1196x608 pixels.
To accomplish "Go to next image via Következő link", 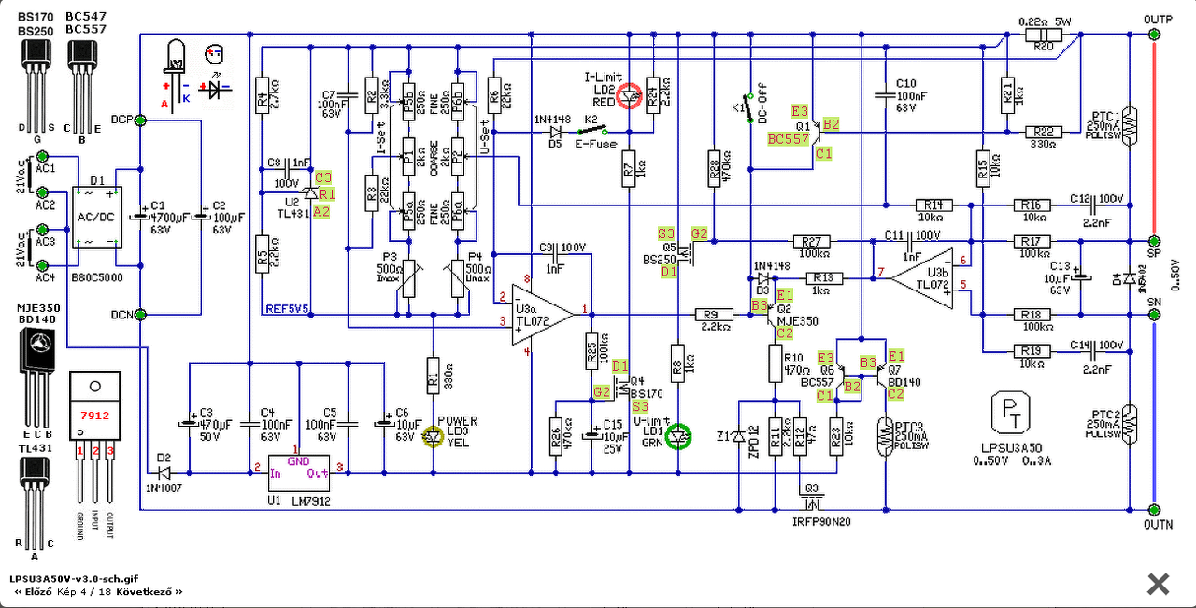I will pos(145,592).
